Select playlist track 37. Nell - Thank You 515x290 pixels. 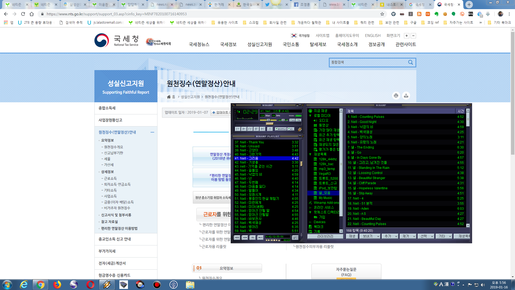[x=266, y=142]
